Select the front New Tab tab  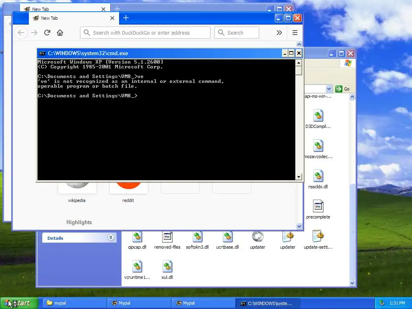(x=74, y=18)
